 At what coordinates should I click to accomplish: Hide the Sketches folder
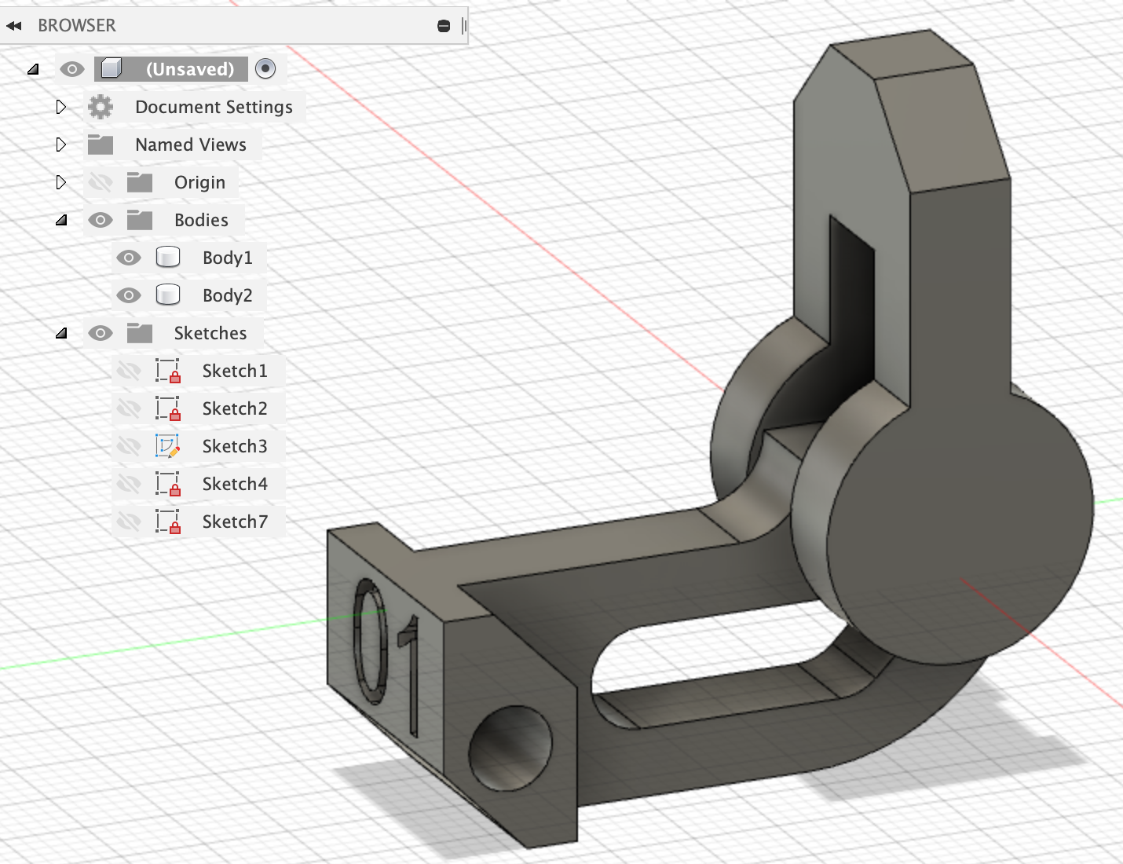coord(101,333)
